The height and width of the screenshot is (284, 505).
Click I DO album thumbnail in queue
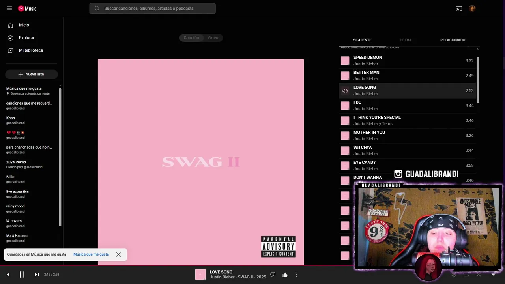pyautogui.click(x=345, y=106)
